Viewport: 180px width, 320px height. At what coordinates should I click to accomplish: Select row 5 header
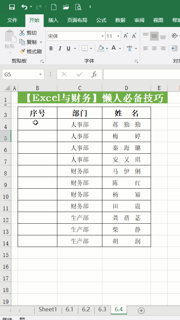pyautogui.click(x=6, y=136)
